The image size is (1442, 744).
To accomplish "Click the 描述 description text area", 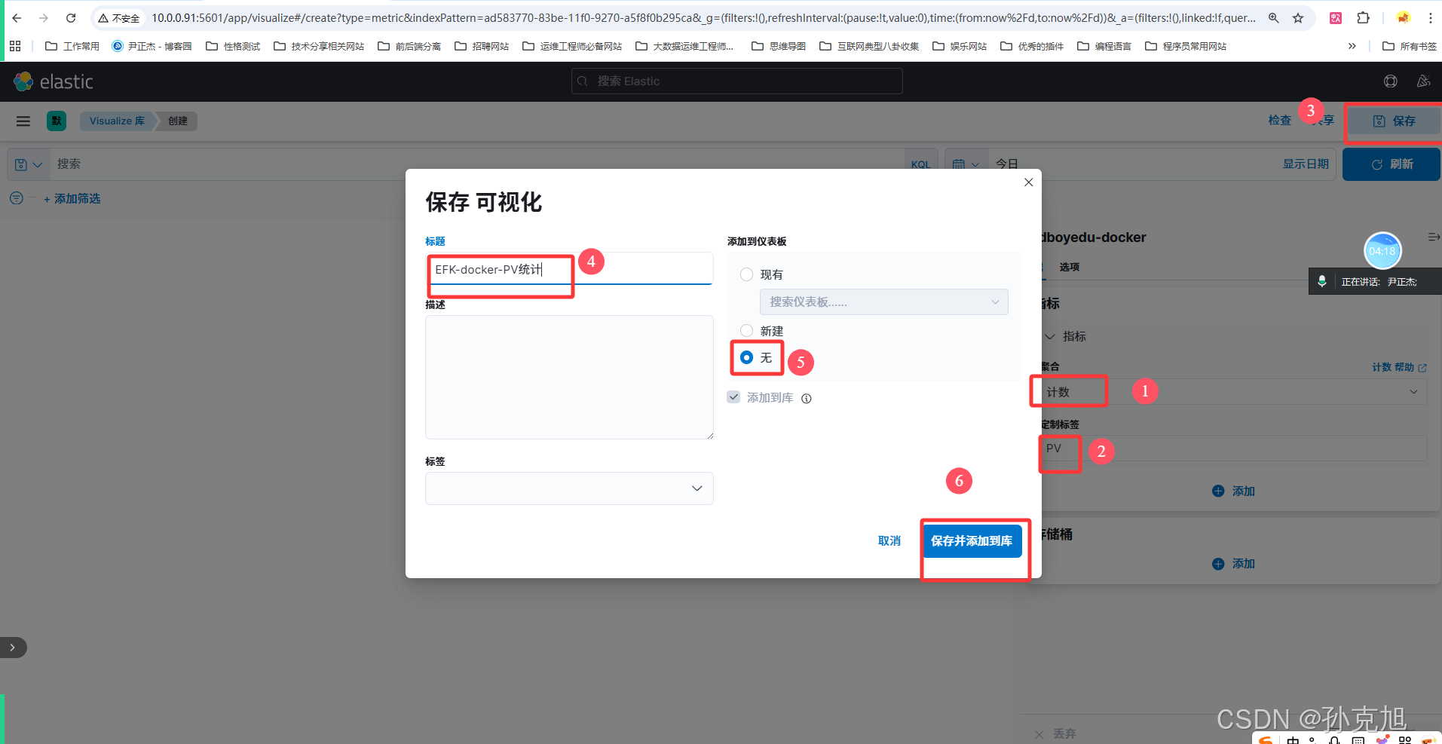I will 569,377.
